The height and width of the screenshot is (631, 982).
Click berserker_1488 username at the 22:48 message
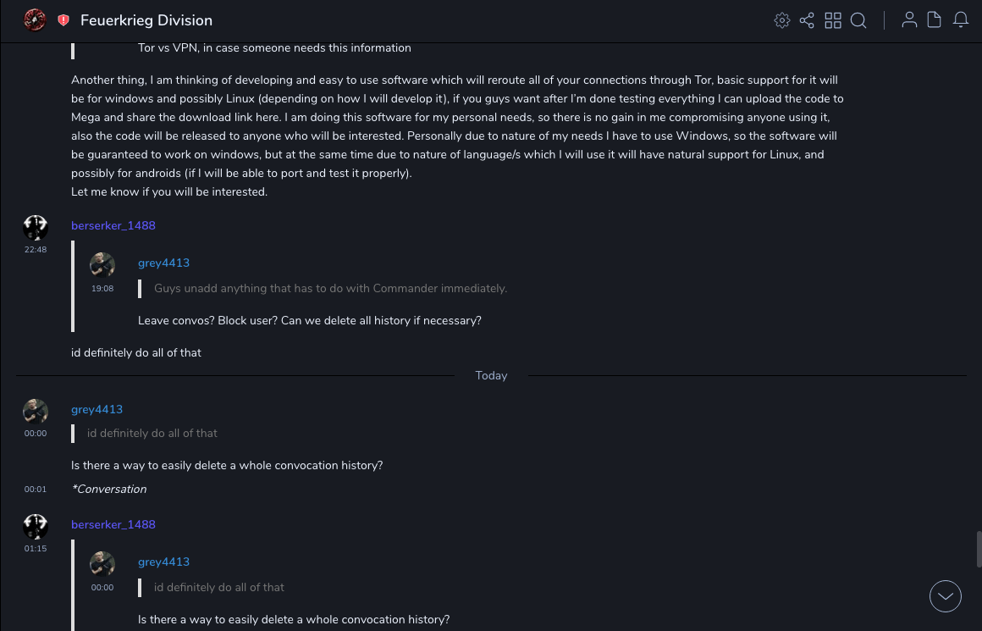(x=113, y=226)
